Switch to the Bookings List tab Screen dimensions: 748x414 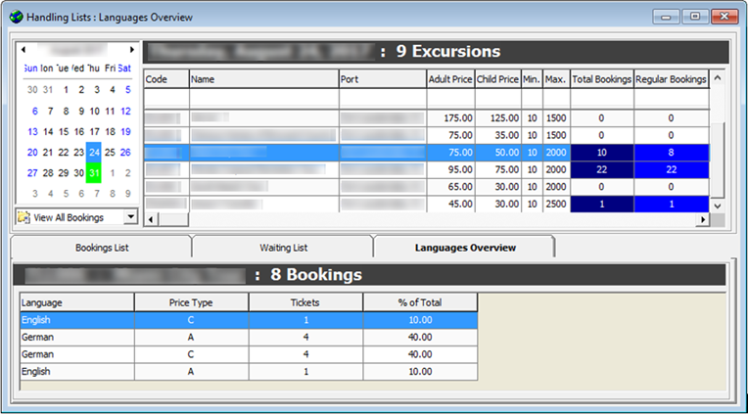tap(102, 248)
